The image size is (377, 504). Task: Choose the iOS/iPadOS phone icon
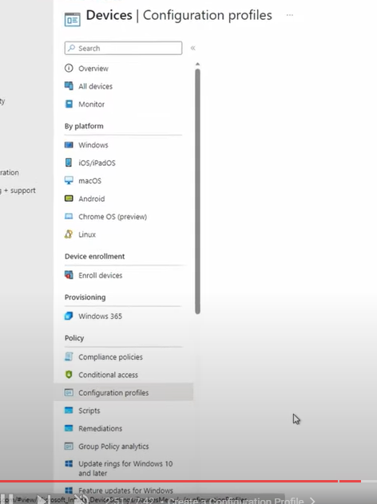pos(69,163)
